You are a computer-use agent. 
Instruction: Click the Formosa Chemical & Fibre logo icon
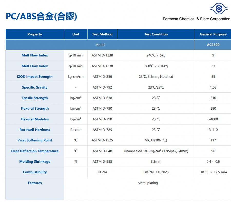[219, 9]
